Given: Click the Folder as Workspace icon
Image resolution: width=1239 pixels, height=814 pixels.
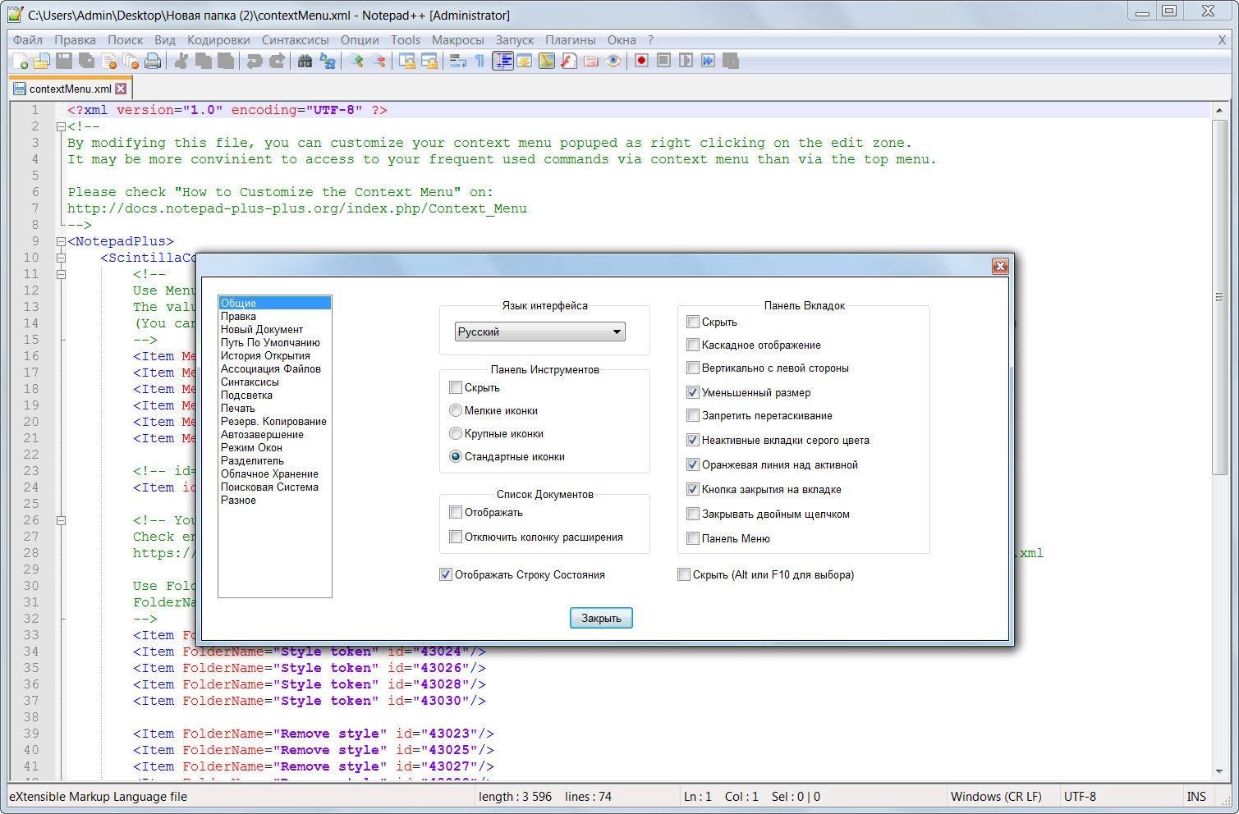Looking at the screenshot, I should click(x=590, y=61).
